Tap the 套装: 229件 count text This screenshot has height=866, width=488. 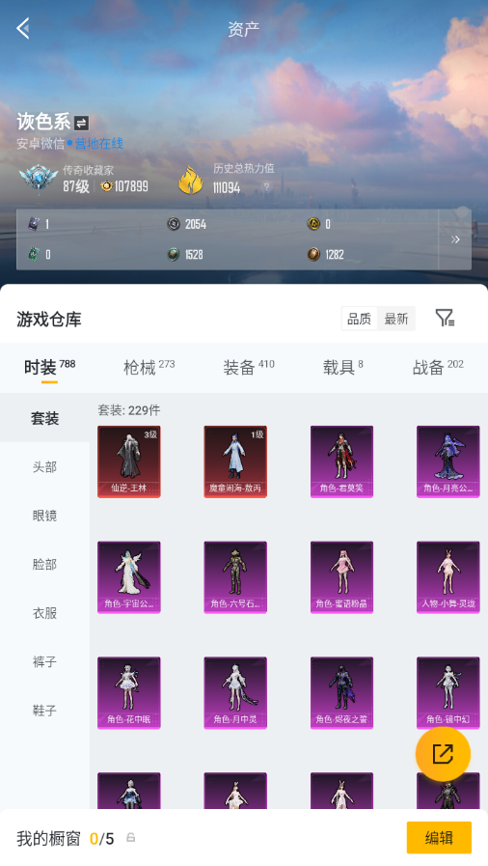(x=129, y=410)
